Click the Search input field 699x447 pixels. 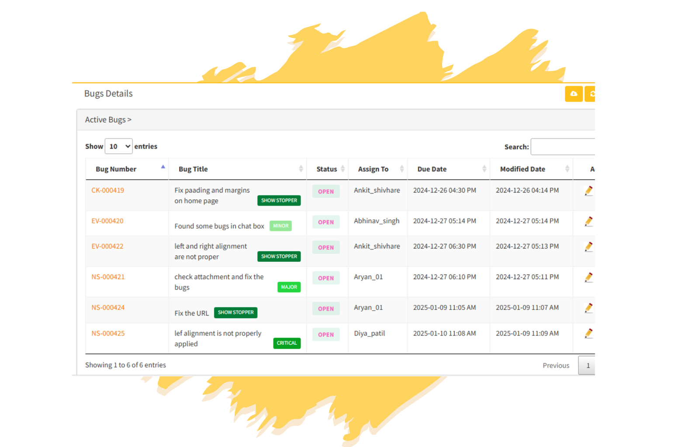563,147
